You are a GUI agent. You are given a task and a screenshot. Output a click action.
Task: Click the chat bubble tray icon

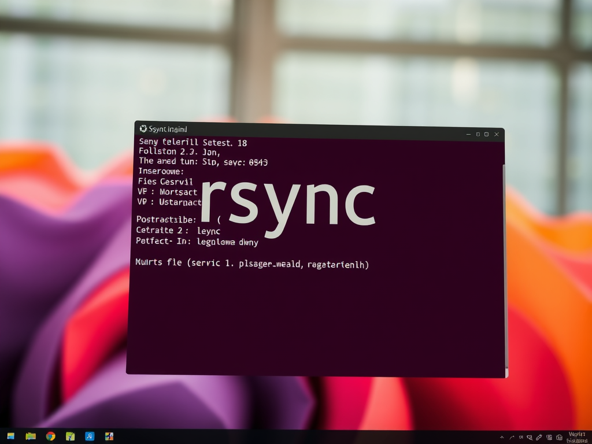tap(530, 438)
